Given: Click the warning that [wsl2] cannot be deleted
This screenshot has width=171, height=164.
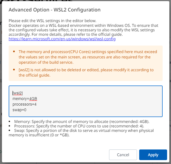Looking at the screenshot, I should [x=86, y=72].
